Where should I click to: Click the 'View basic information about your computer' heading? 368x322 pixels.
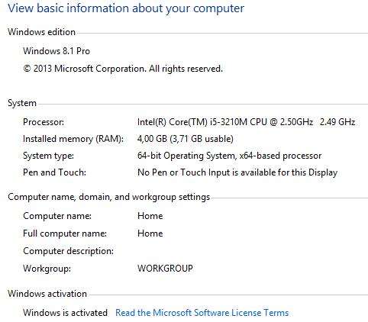point(126,8)
